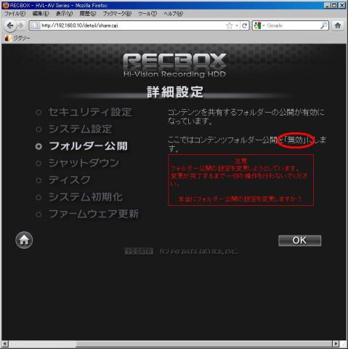This screenshot has height=349, width=348.
Task: Open the Google search engine selector
Action: coord(259,25)
